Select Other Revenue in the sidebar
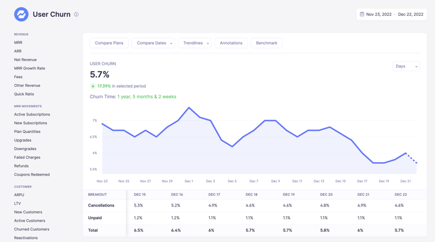This screenshot has width=435, height=242. tap(27, 86)
